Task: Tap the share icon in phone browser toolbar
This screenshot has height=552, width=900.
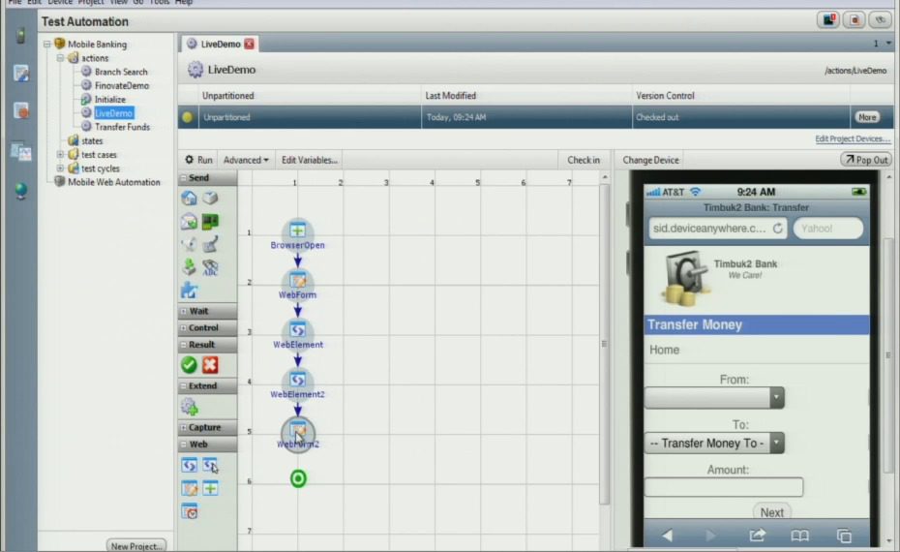Action: (757, 536)
